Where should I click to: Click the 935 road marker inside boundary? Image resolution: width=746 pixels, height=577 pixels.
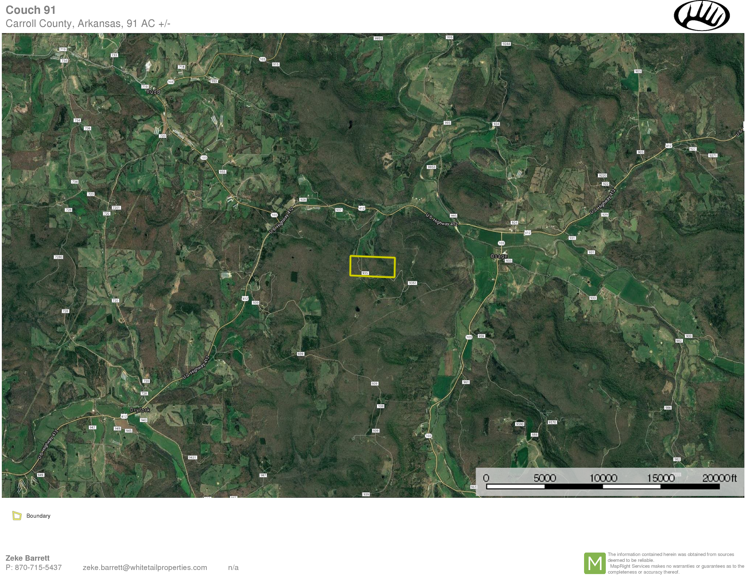click(365, 273)
